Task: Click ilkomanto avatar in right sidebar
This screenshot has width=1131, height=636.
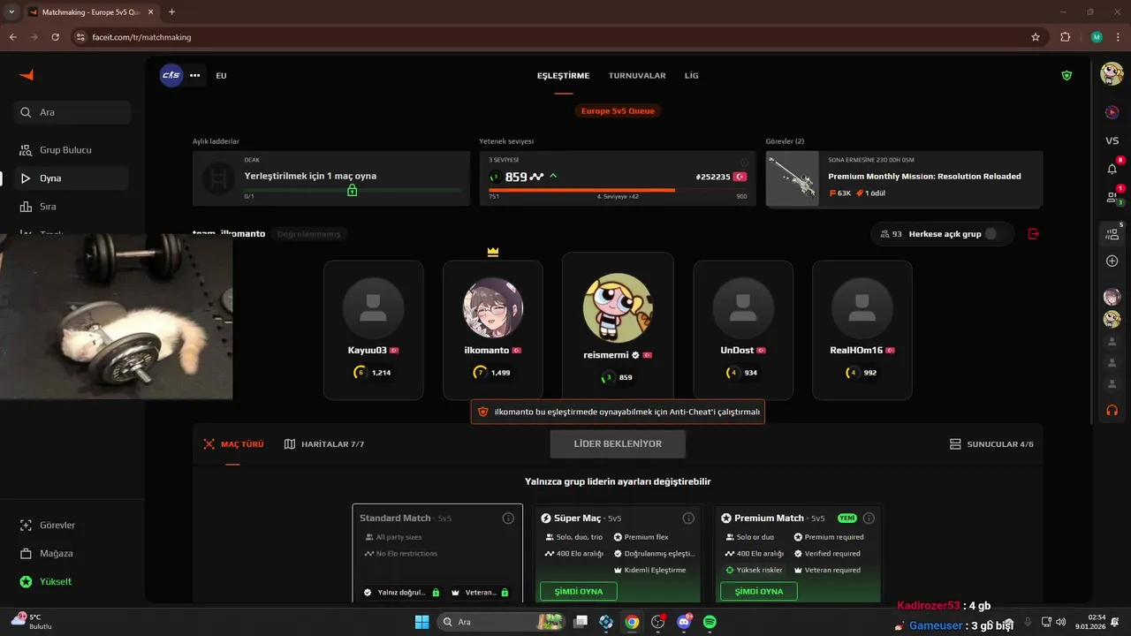Action: tap(1112, 297)
